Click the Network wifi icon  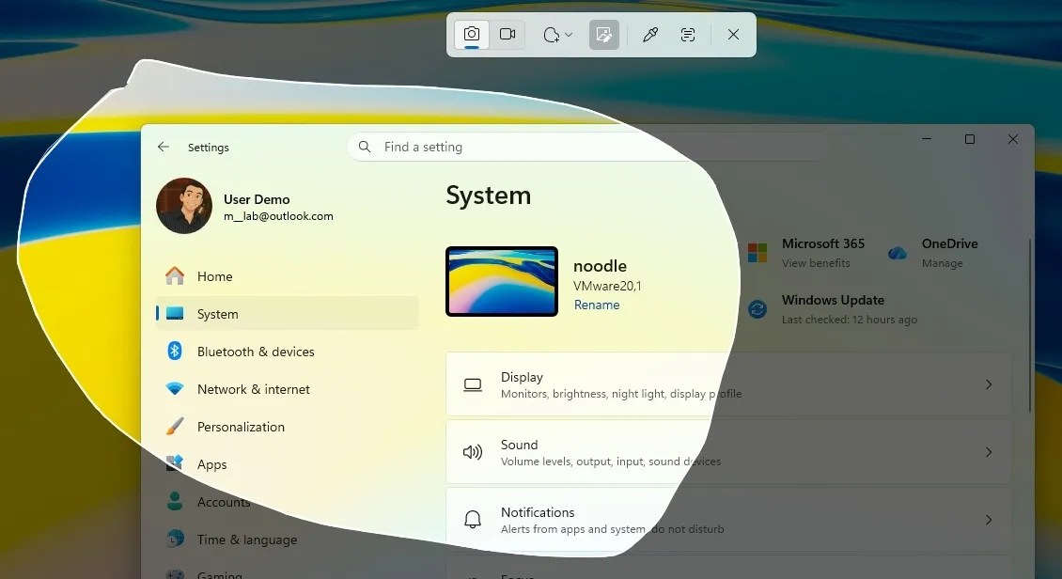(175, 389)
